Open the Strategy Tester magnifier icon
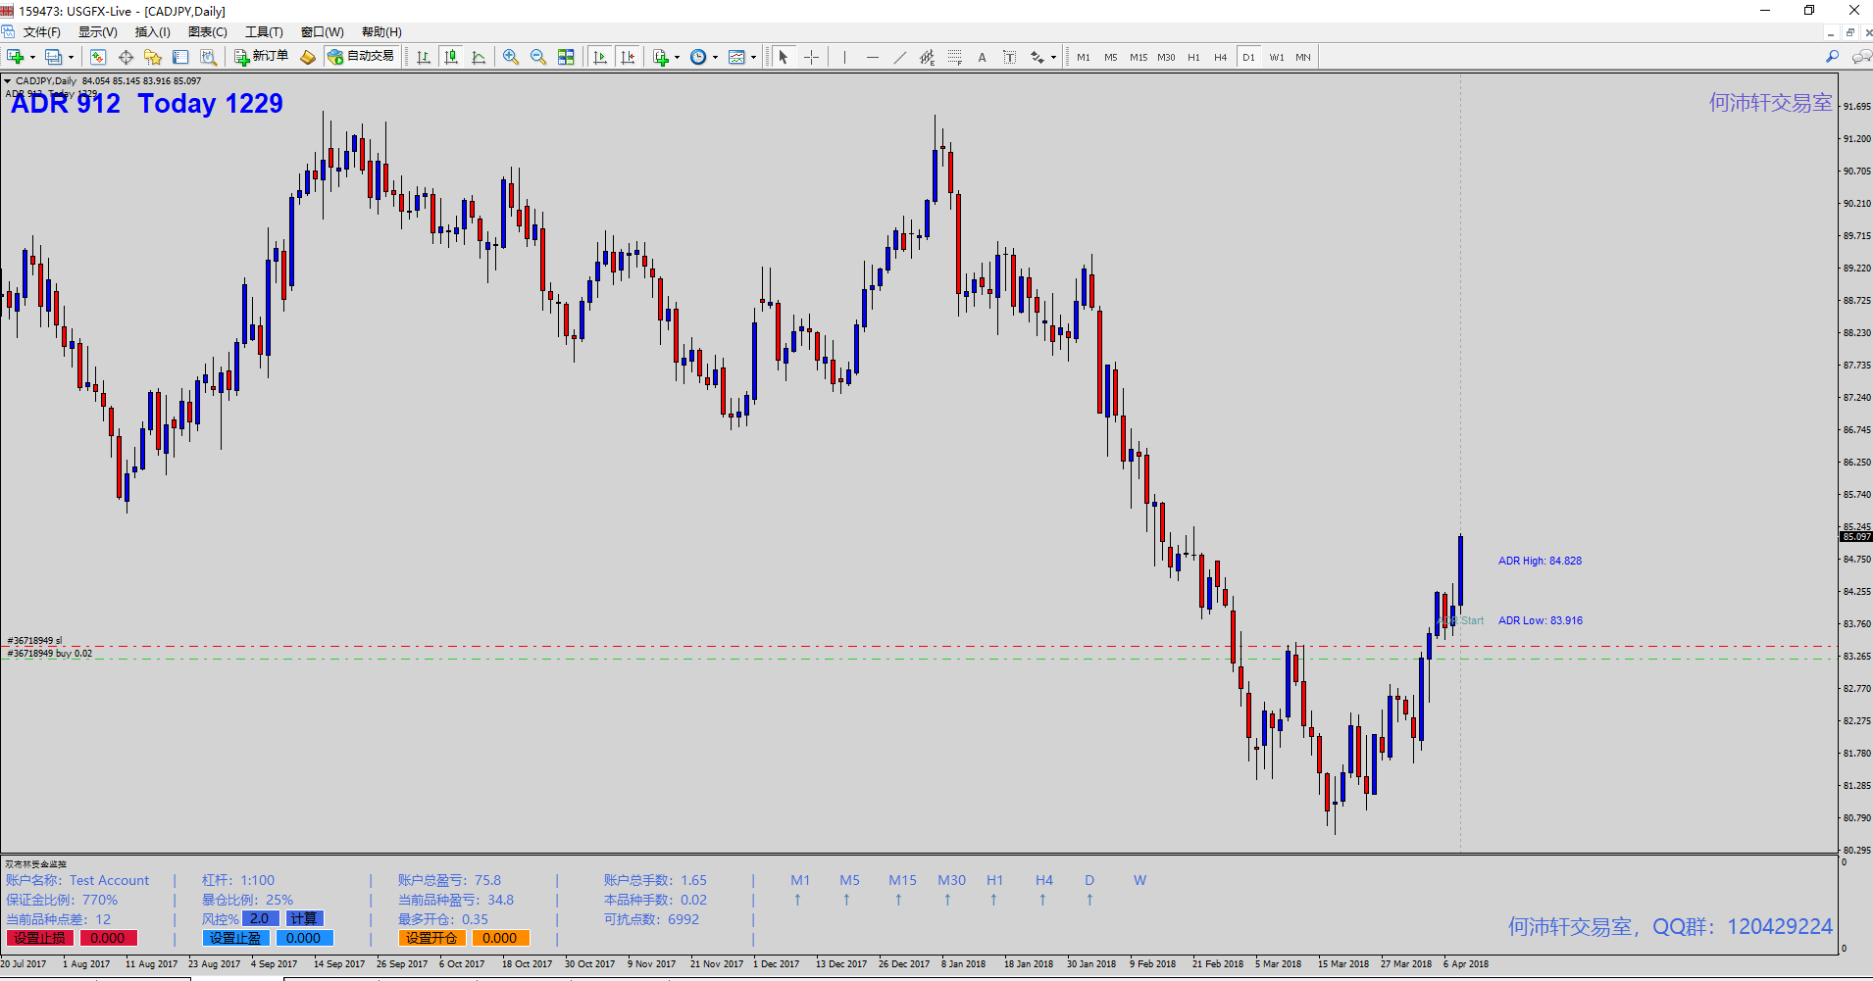 point(208,57)
